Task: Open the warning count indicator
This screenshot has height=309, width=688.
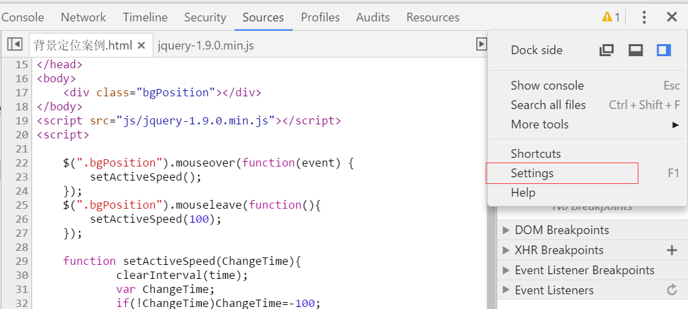Action: pos(611,17)
